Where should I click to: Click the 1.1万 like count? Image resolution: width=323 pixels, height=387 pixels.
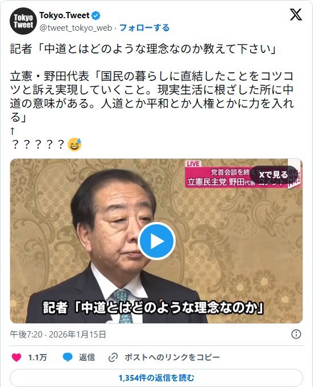[x=37, y=357]
